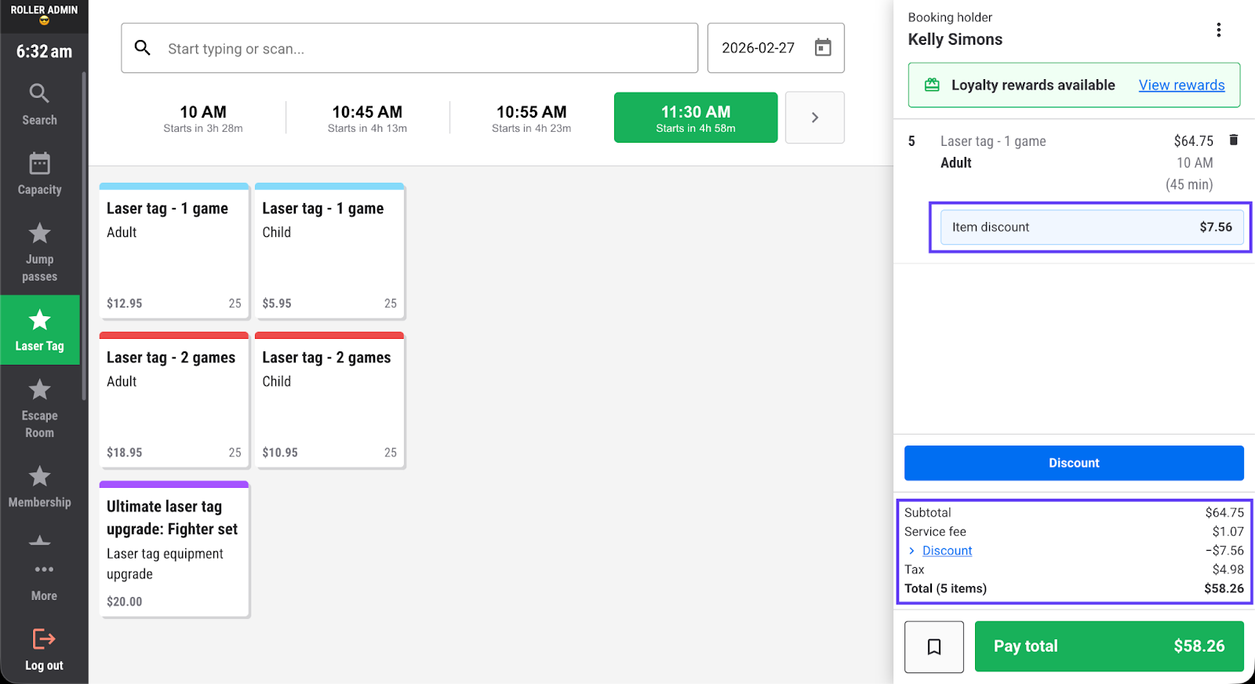Open the Escape Room category

click(x=39, y=408)
